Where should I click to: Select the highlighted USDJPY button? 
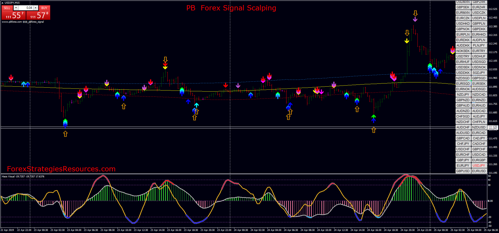click(479, 165)
